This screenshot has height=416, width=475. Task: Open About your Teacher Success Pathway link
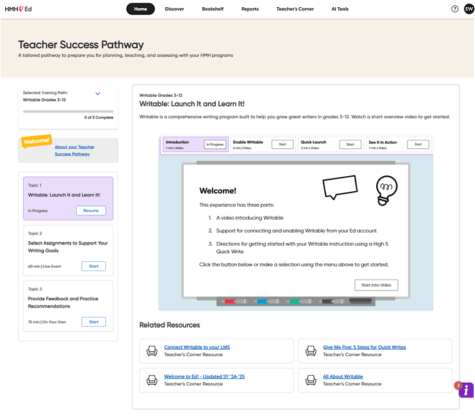(75, 151)
